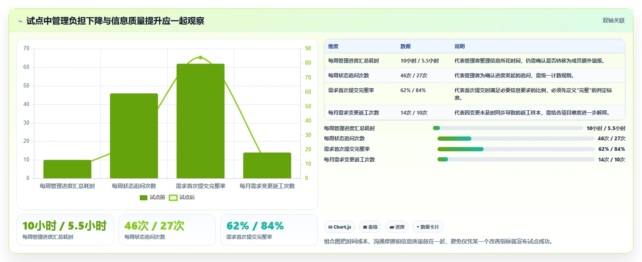Click the description starting 代表管理者为确认进度发起的追问
Viewport: 642px width, 262px height.
click(514, 76)
